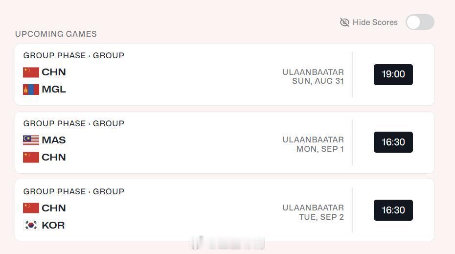Open the CHN vs KOR game card
The height and width of the screenshot is (254, 455).
click(224, 210)
